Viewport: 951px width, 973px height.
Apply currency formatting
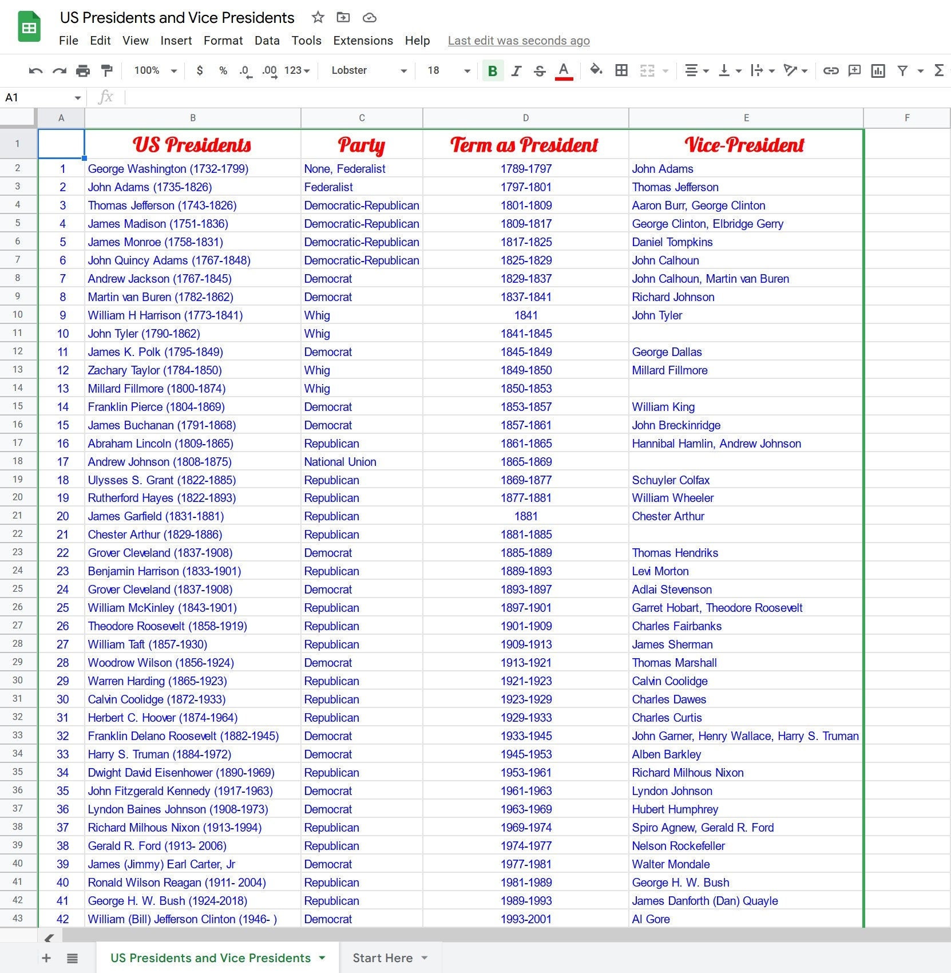click(200, 70)
